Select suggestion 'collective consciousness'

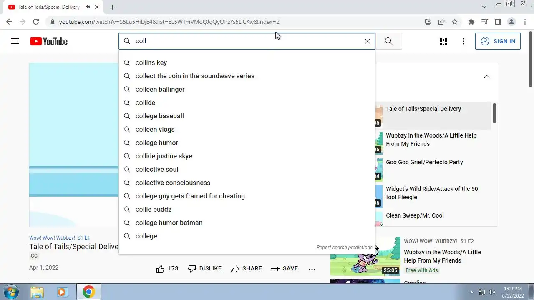[247, 182]
